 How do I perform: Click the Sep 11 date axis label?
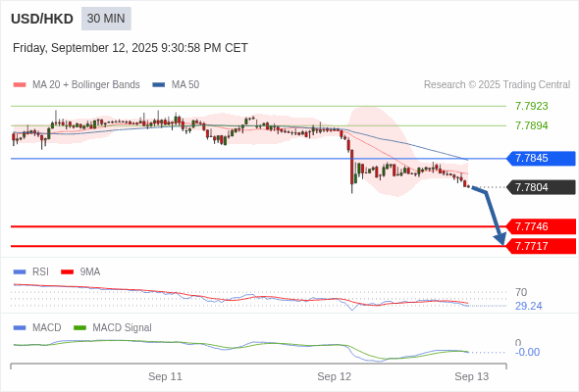[165, 376]
